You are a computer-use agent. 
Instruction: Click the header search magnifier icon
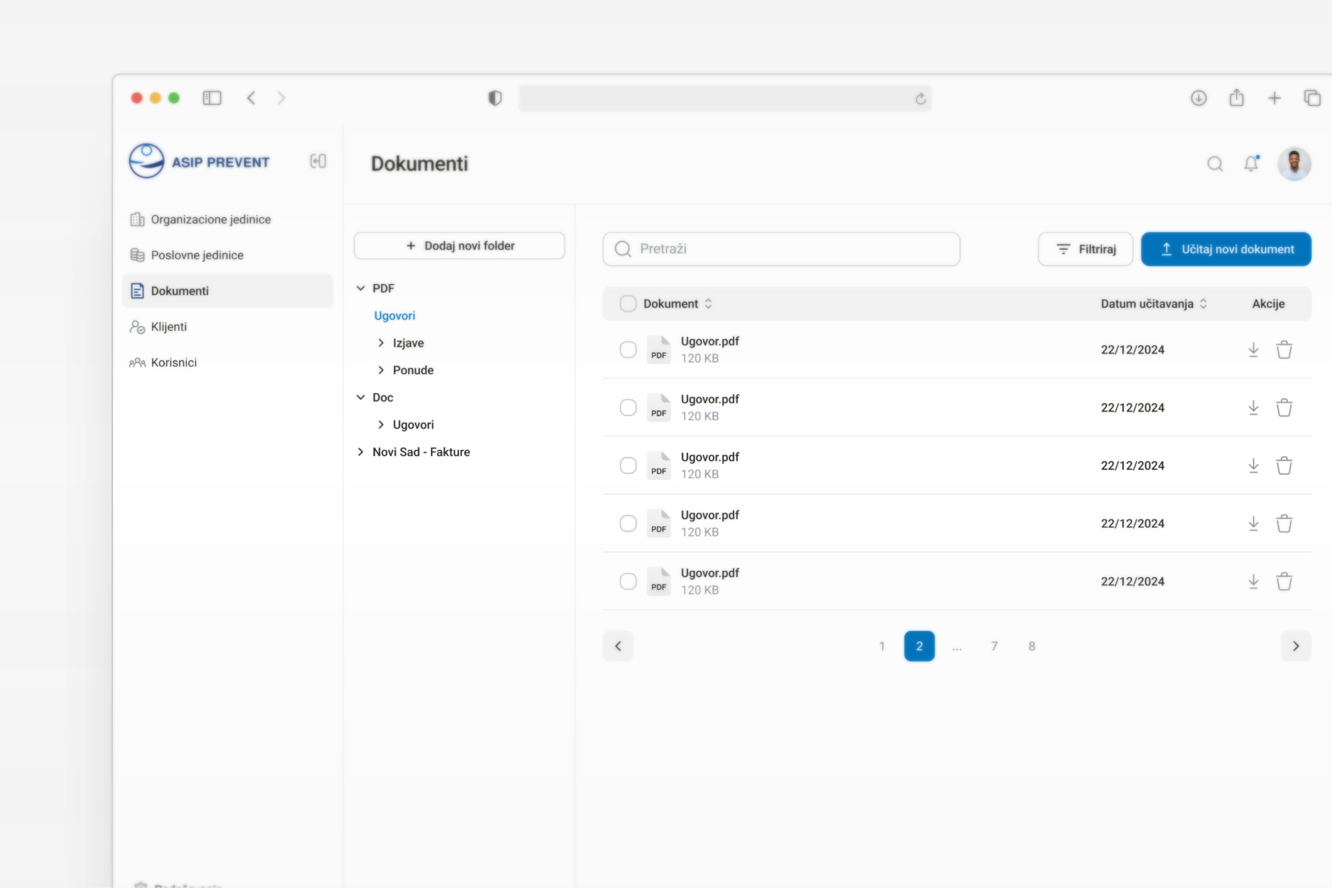point(1215,164)
